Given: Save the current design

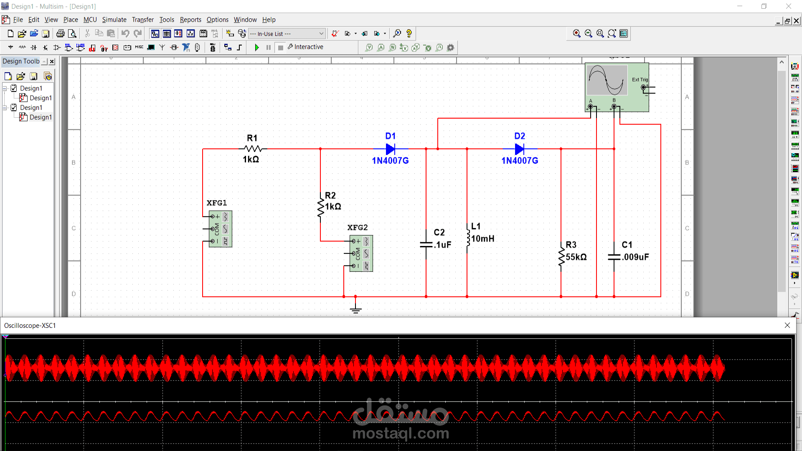Looking at the screenshot, I should [46, 33].
